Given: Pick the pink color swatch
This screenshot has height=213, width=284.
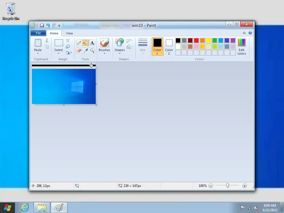Looking at the screenshot, I should 196,47.
